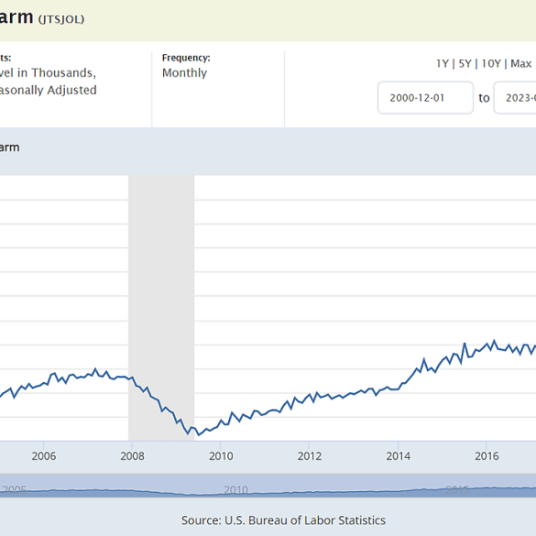
Task: Click the start date field showing 2000-12-01
Action: (x=425, y=98)
